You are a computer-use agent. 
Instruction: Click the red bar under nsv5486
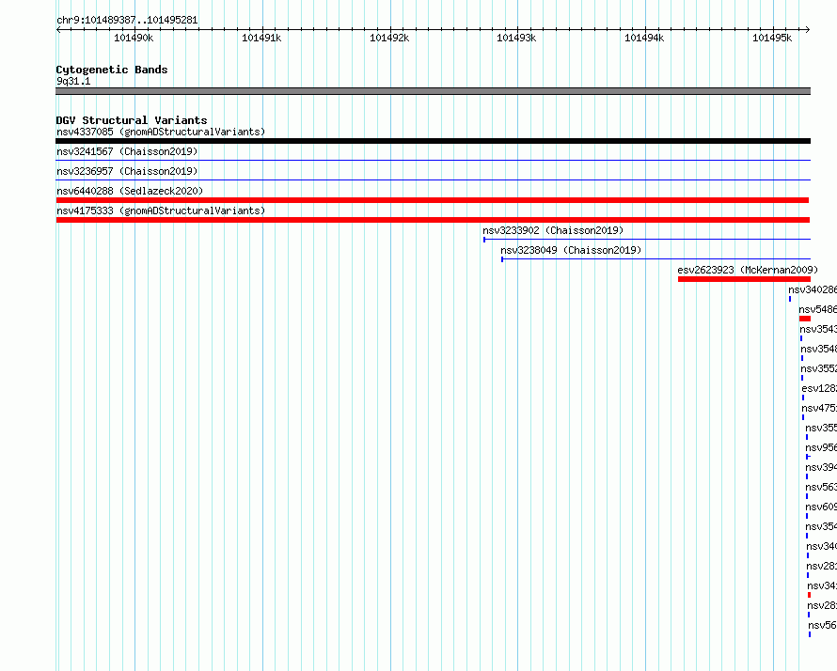coord(805,319)
